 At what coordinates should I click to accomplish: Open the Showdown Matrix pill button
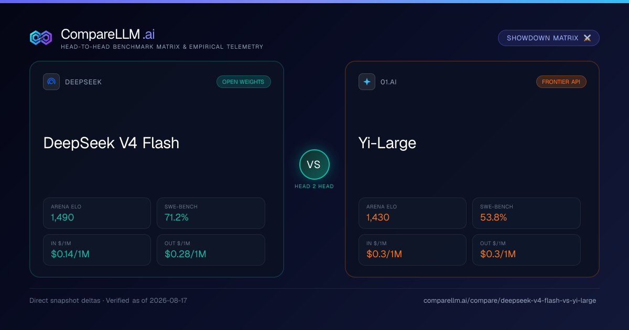point(549,38)
